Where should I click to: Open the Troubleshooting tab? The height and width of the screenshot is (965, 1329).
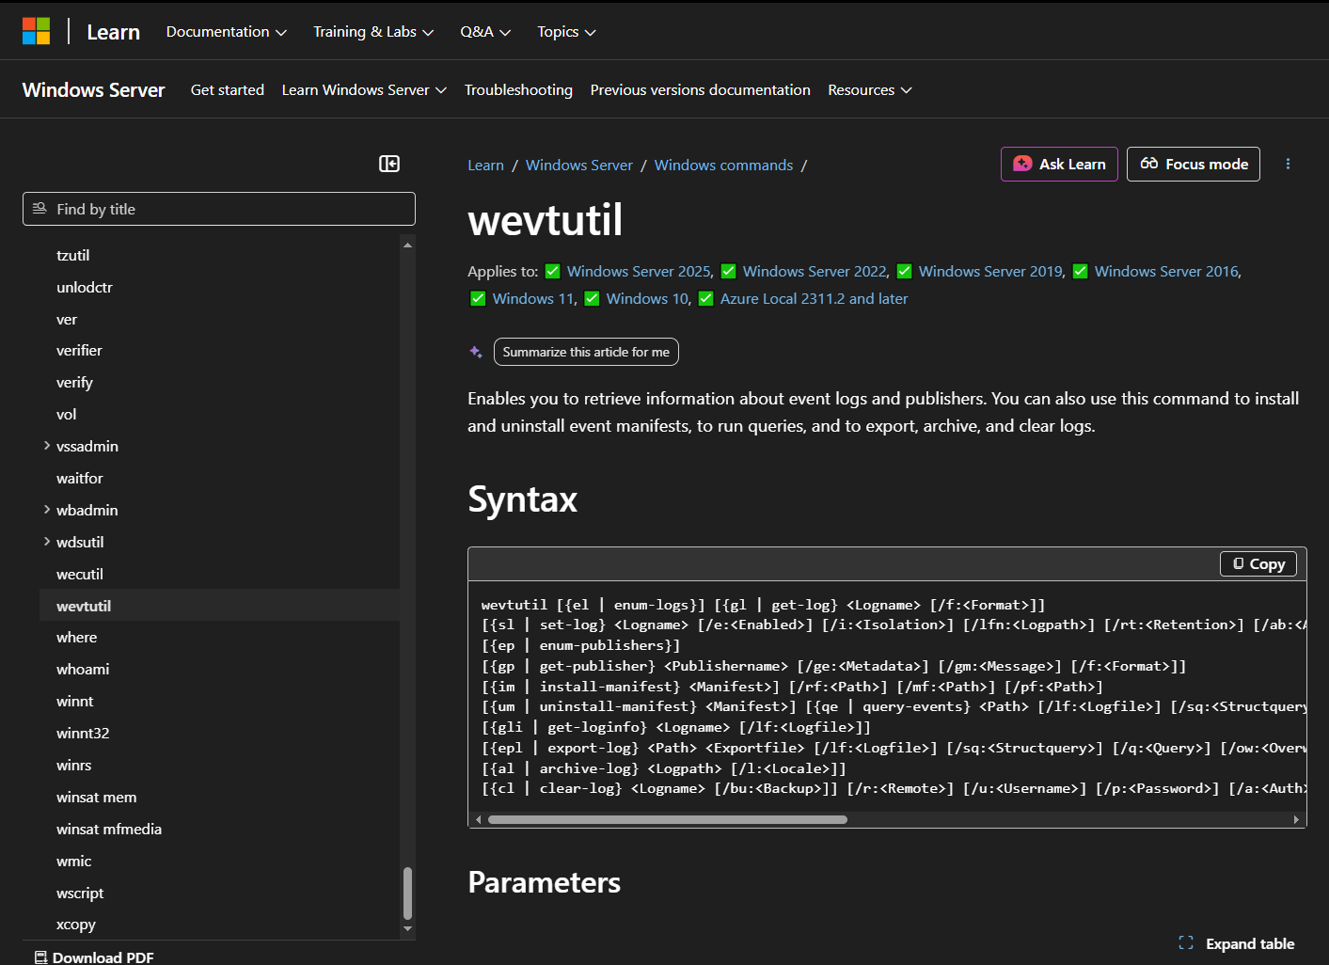pyautogui.click(x=518, y=90)
